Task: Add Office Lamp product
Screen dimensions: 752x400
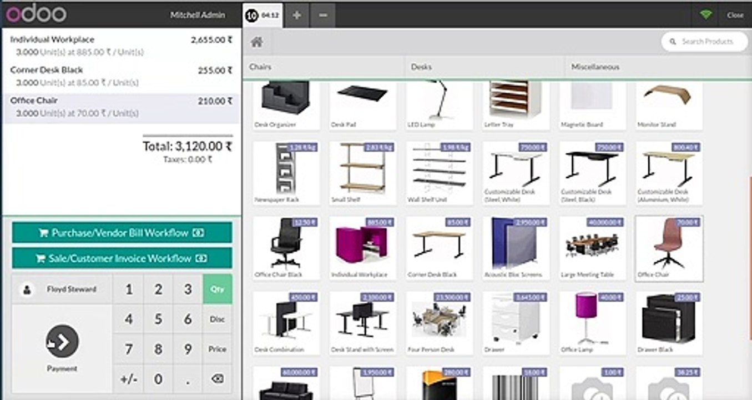Action: pyautogui.click(x=592, y=323)
